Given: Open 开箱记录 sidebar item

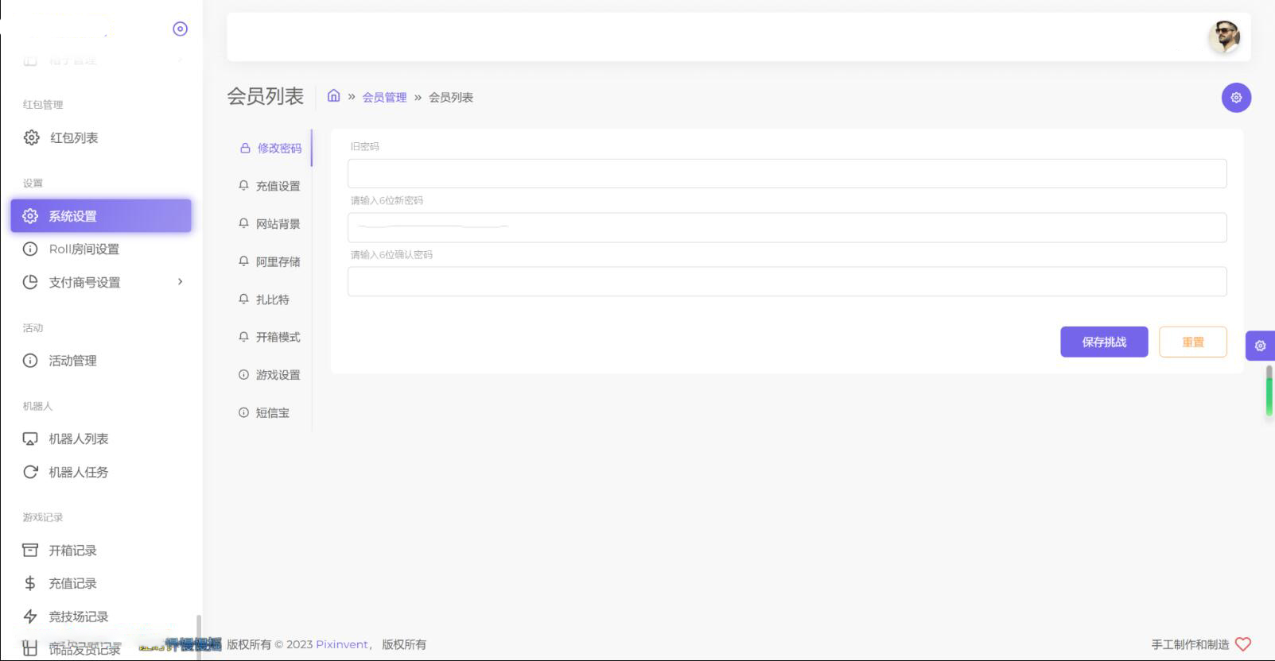Looking at the screenshot, I should click(101, 550).
